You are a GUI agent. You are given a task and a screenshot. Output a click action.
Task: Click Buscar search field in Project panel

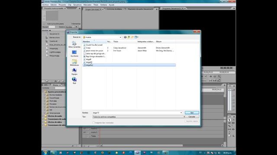click(x=52, y=27)
